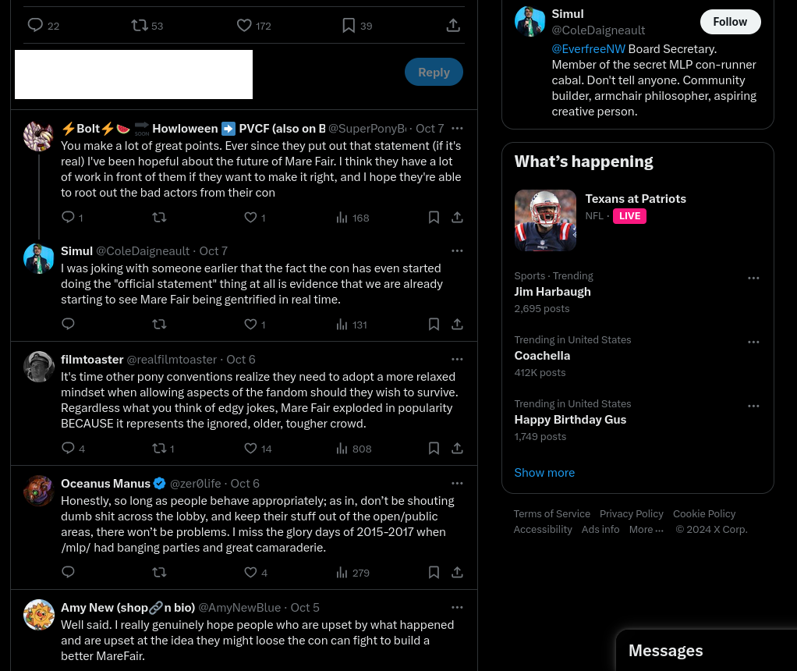
Task: Click Show more under What's happening
Action: click(x=544, y=473)
